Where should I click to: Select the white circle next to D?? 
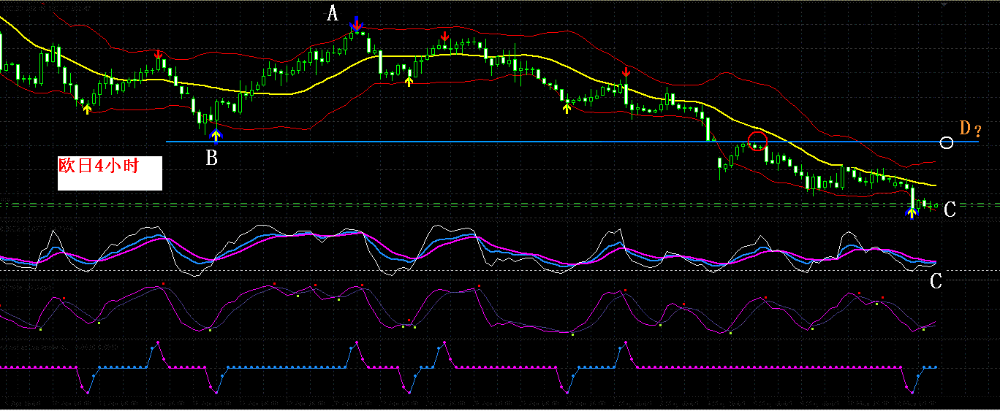[x=947, y=142]
